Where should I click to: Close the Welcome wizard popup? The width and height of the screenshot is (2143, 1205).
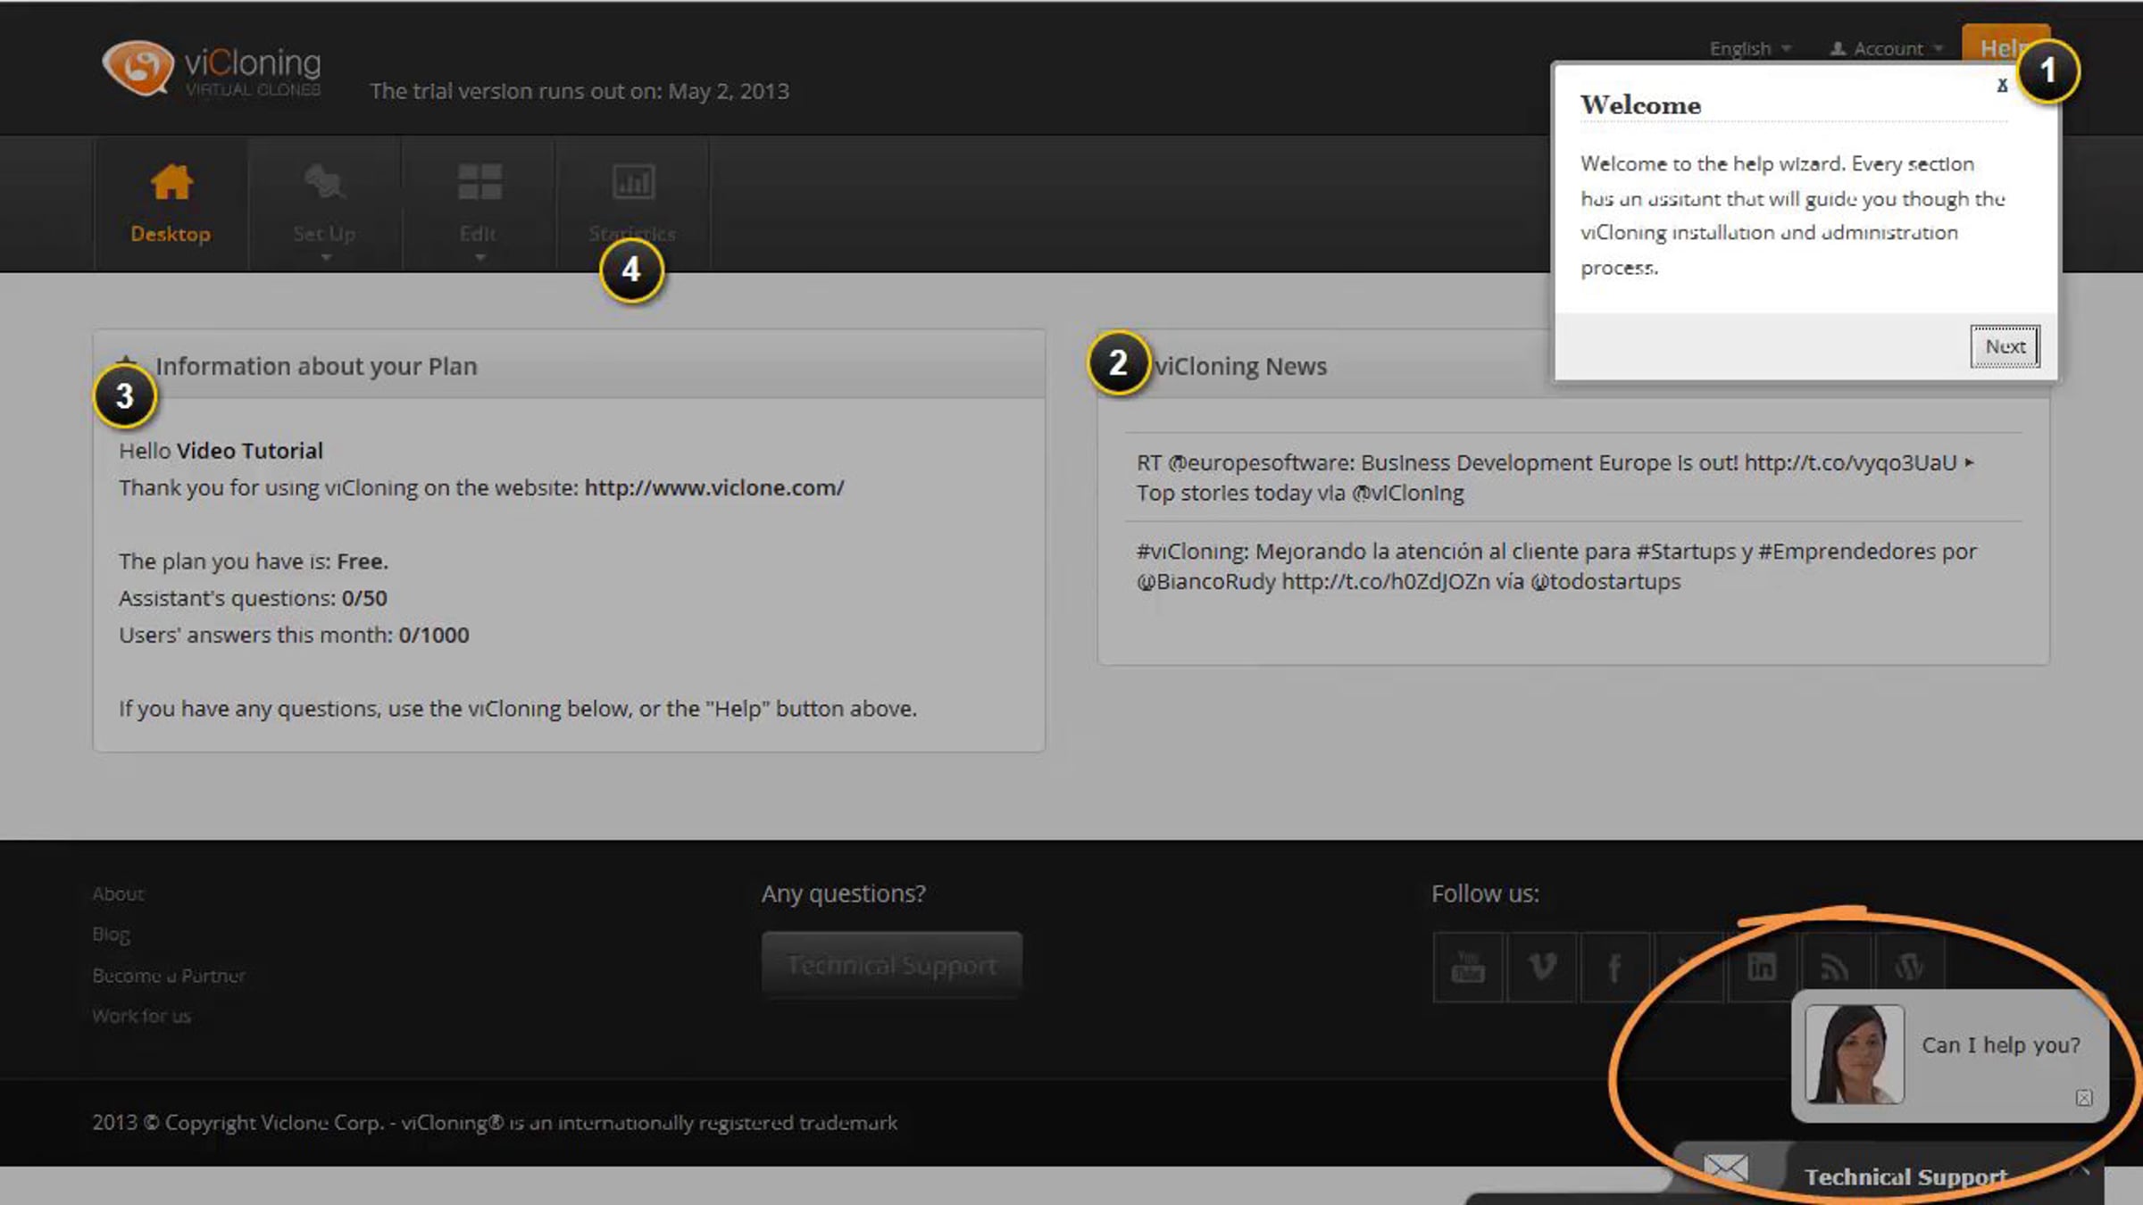(2002, 86)
